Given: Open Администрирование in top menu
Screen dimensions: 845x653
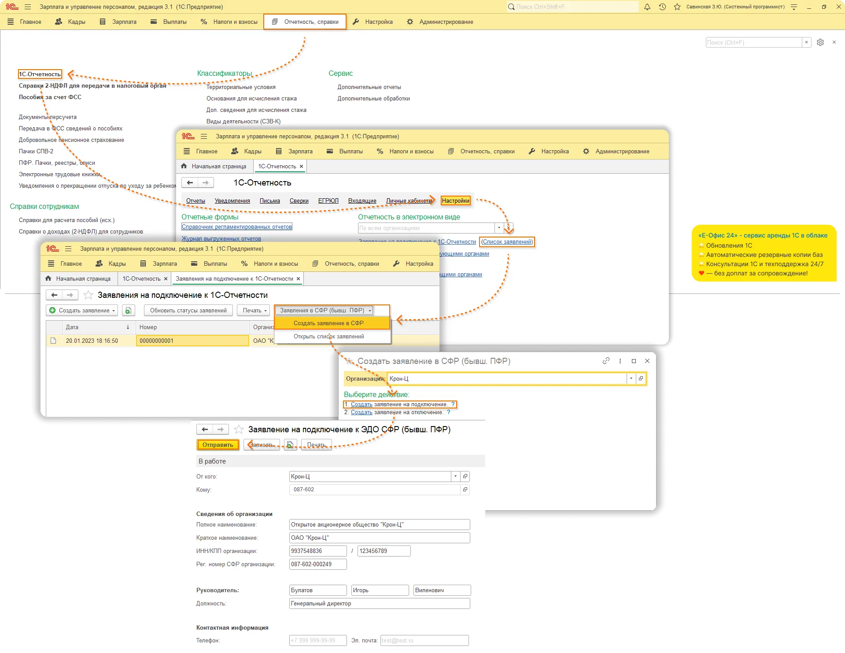Looking at the screenshot, I should (x=440, y=22).
